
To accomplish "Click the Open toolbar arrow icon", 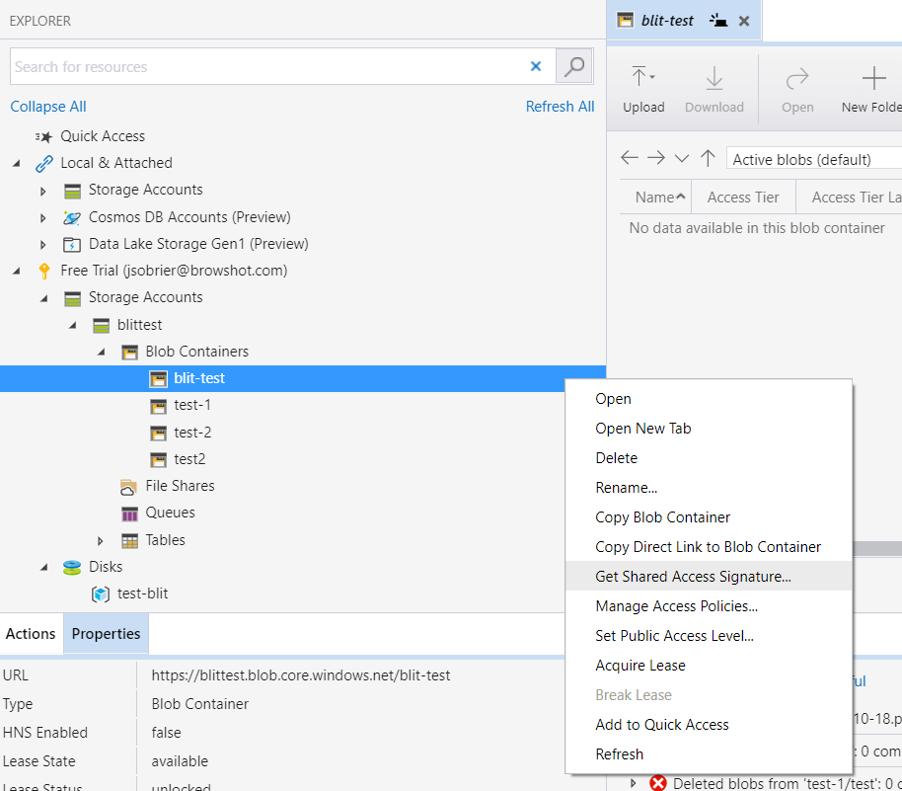I will tap(797, 78).
